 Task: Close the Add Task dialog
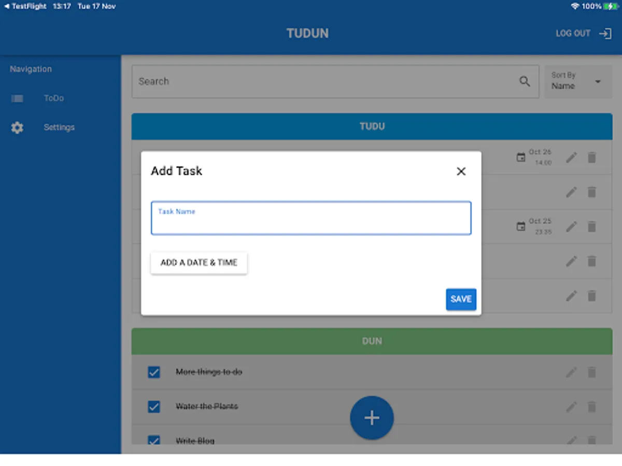click(461, 171)
